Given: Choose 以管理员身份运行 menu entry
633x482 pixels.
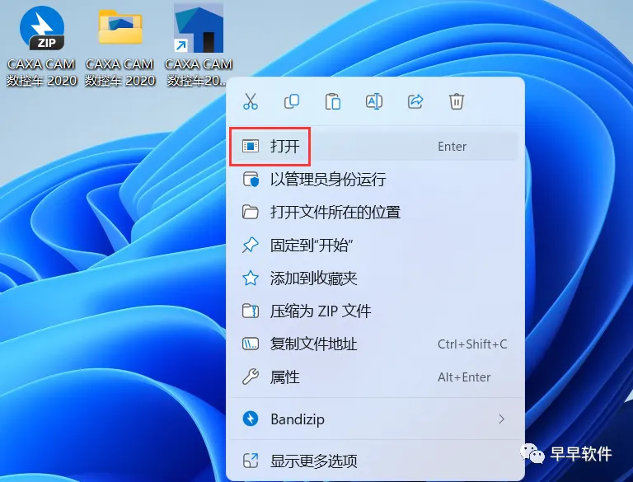Looking at the screenshot, I should tap(375, 180).
